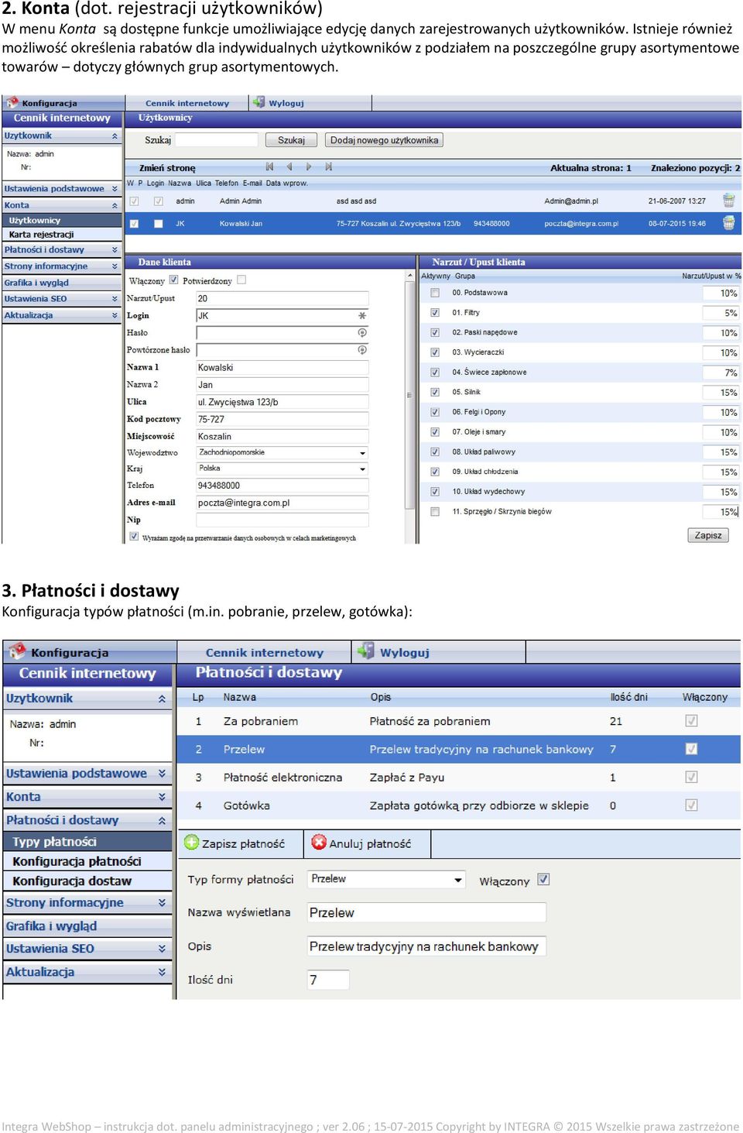The height and width of the screenshot is (1133, 743).
Task: Toggle the P checkbox in the JK row
Action: click(159, 224)
